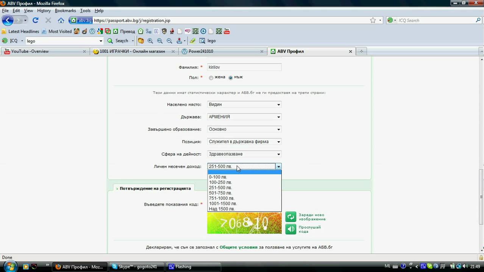The width and height of the screenshot is (484, 272).
Task: Click the ICQ toolbar Search button
Action: (x=119, y=41)
